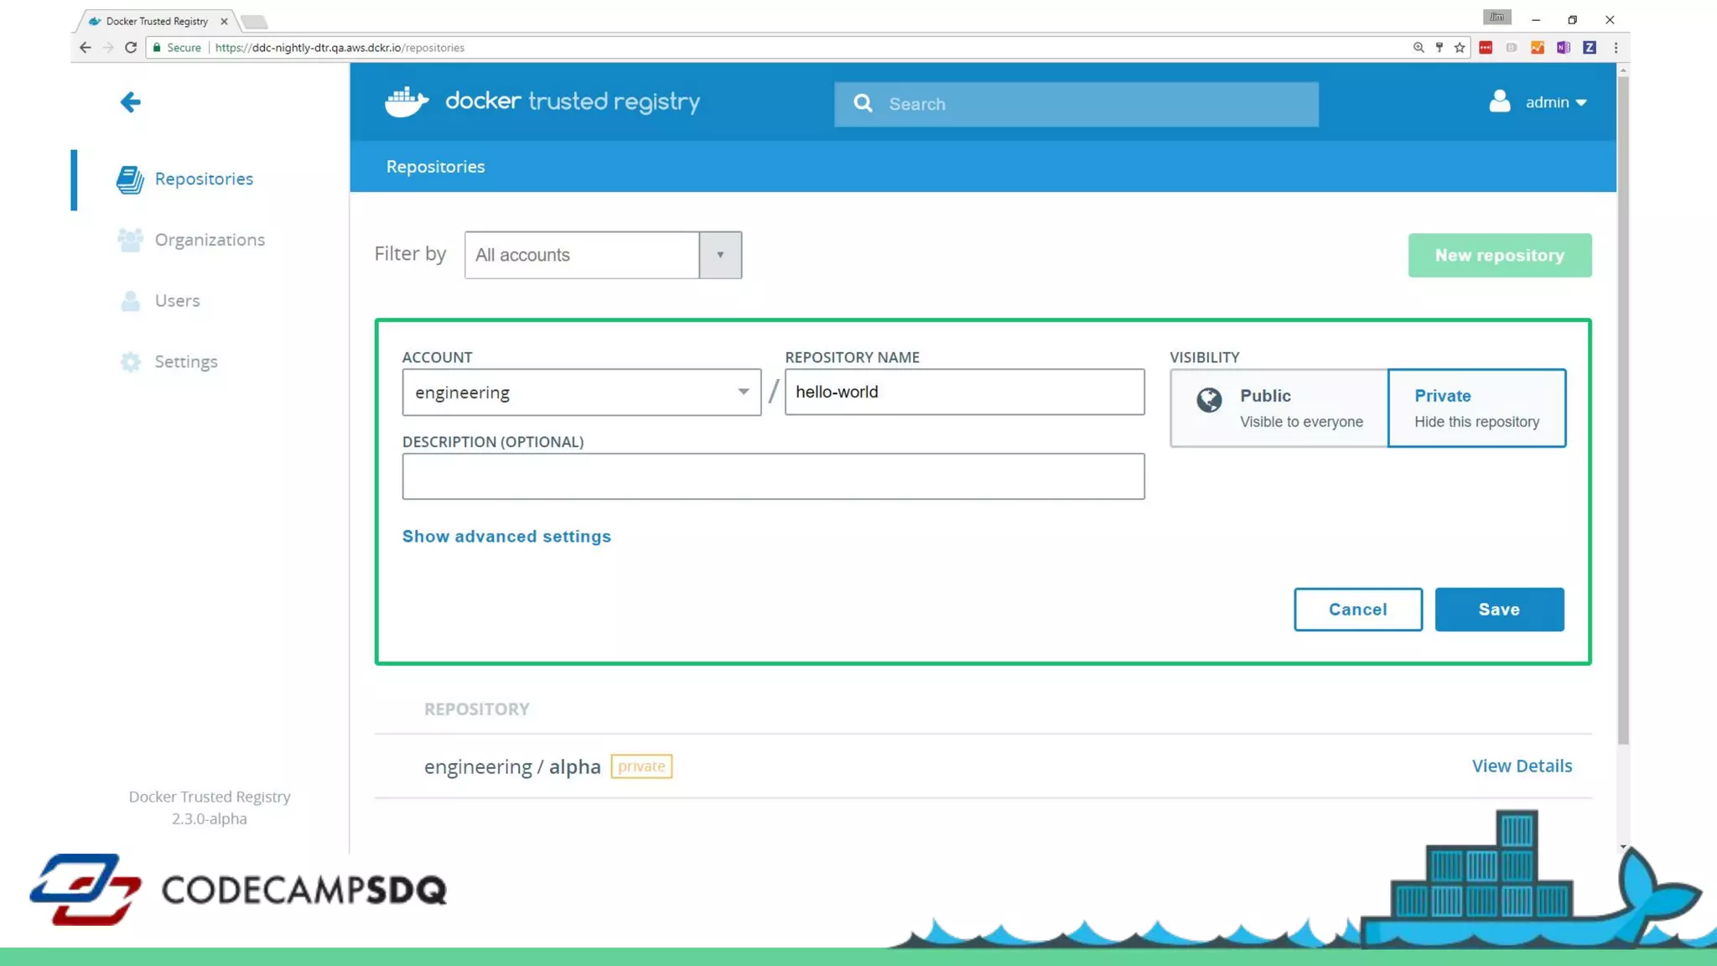Switch to the Docker Trusted Registry tab
This screenshot has height=966, width=1717.
coord(157,21)
